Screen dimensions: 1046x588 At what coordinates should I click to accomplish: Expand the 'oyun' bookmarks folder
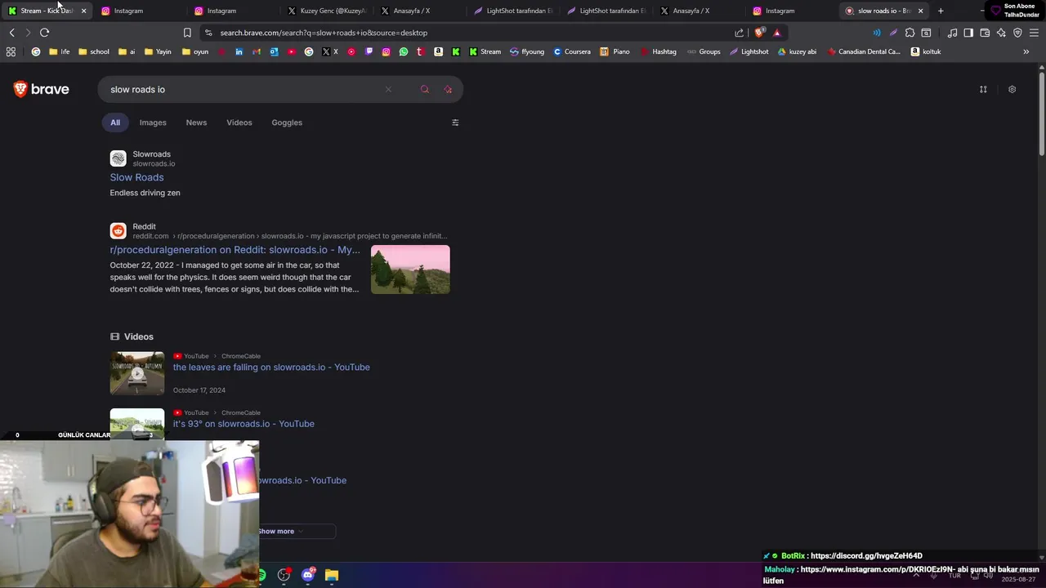pos(195,51)
